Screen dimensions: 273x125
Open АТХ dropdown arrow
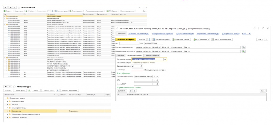point(154,80)
